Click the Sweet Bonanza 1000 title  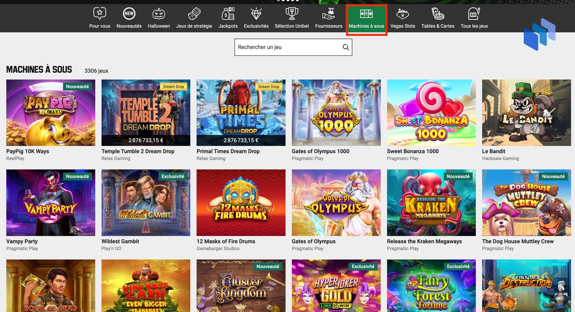click(x=413, y=151)
